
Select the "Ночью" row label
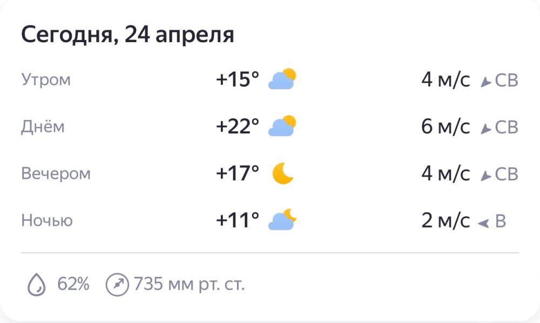point(47,221)
